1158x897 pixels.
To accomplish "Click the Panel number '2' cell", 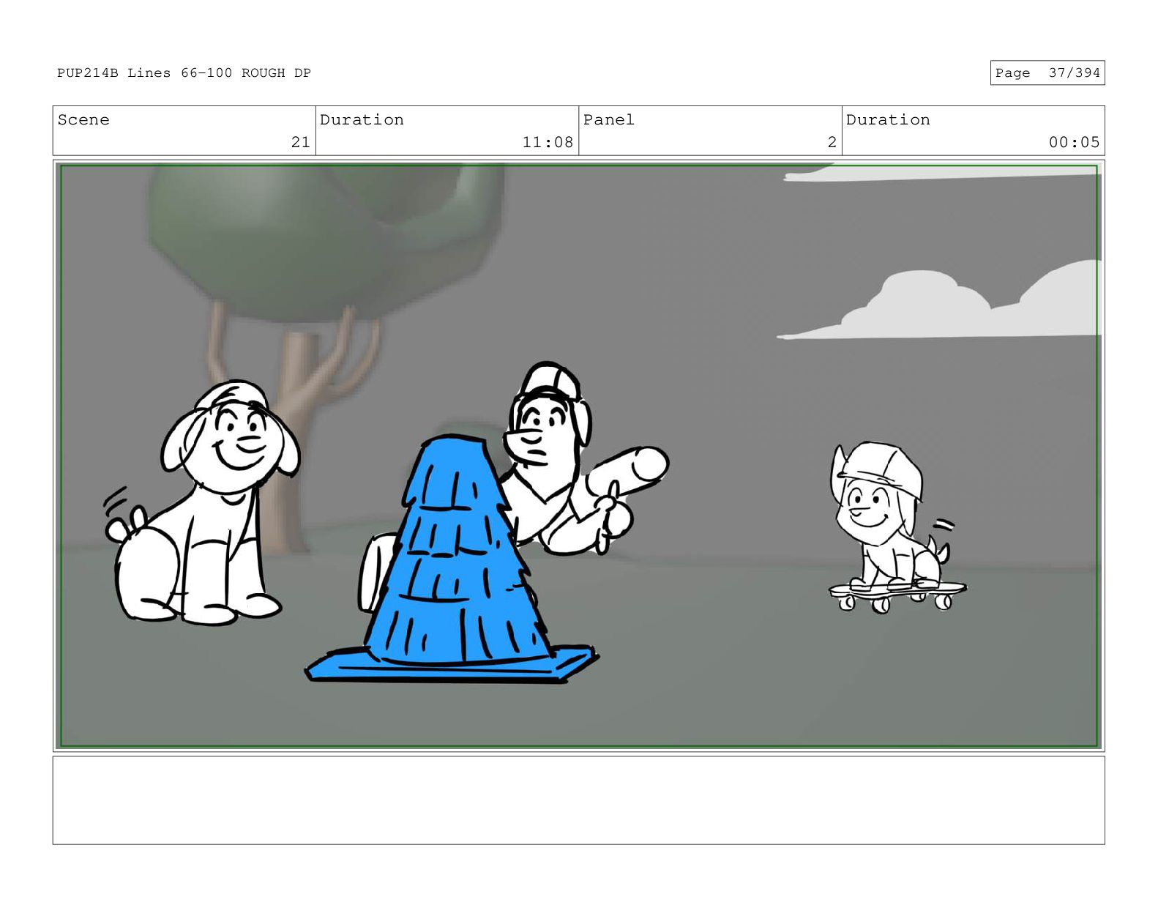I will [709, 131].
